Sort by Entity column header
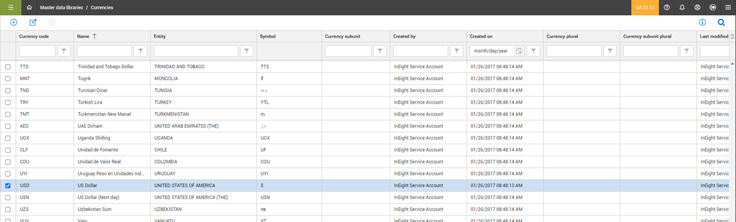 click(160, 37)
